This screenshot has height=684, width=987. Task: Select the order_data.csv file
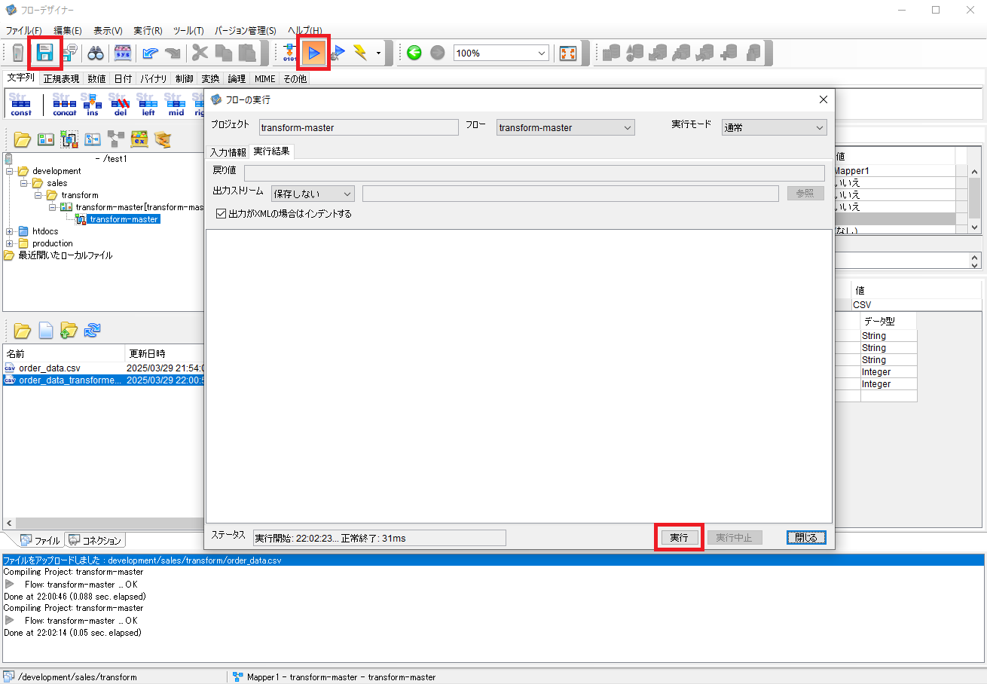tap(50, 368)
